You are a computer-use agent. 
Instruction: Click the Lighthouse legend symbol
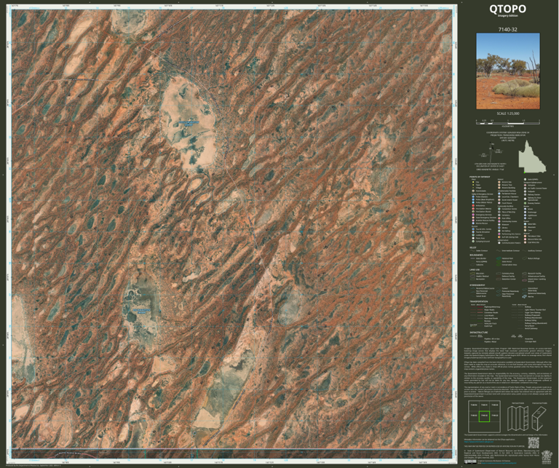526,215
